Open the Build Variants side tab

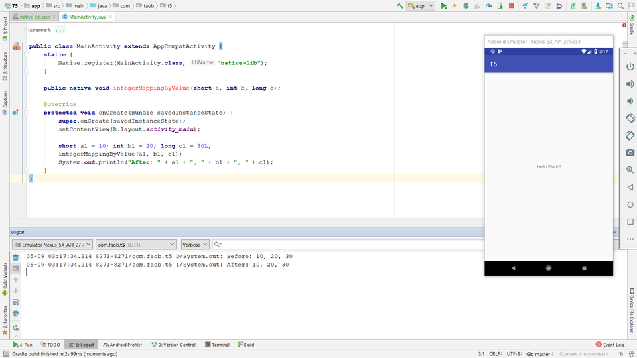[5, 279]
